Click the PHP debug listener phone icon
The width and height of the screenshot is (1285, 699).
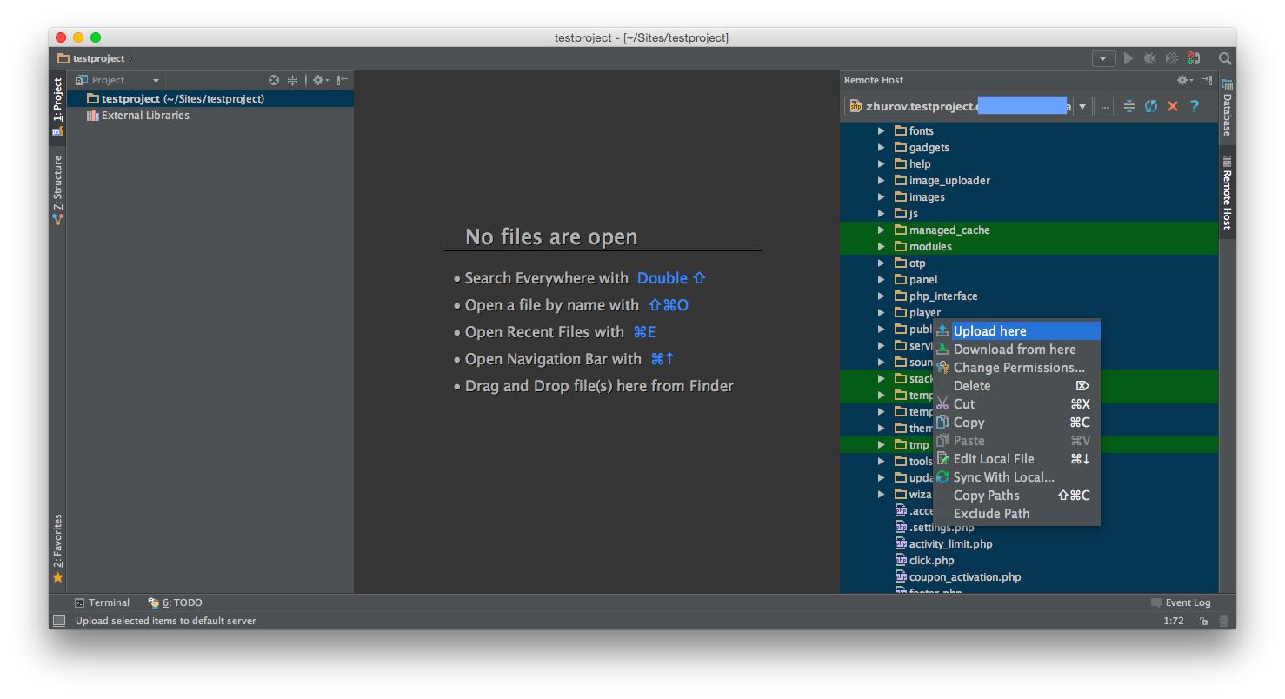pos(1194,58)
